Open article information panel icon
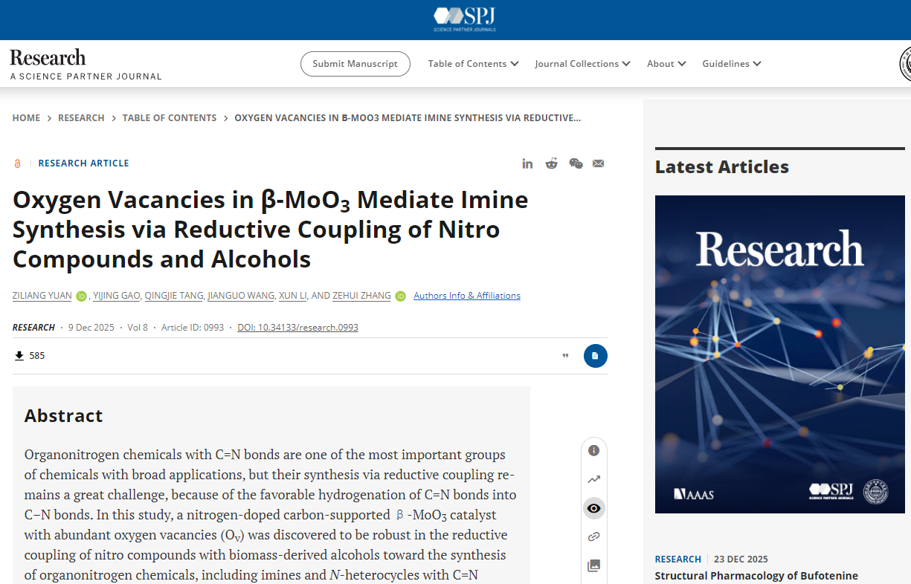 click(593, 450)
